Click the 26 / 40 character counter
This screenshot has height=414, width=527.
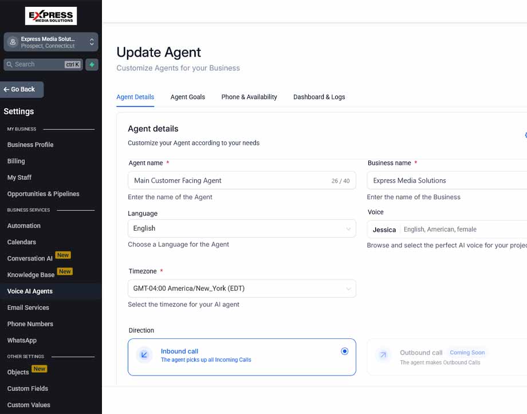[340, 181]
